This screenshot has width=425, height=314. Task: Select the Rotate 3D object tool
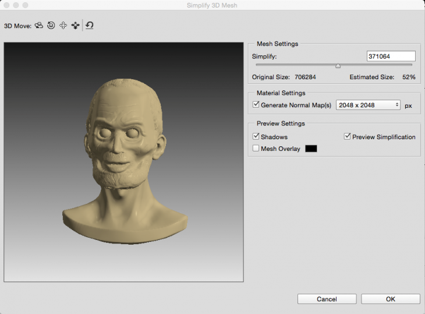[39, 26]
